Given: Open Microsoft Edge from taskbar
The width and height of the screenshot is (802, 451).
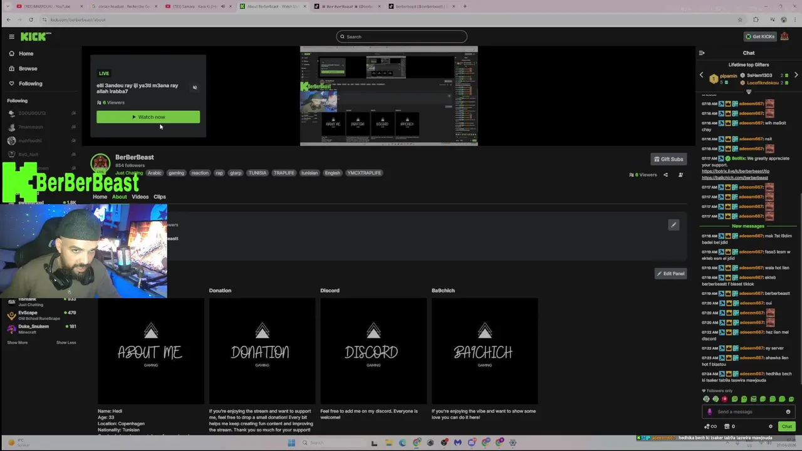Looking at the screenshot, I should coord(402,443).
